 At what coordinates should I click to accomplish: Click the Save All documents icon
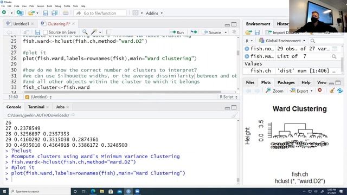click(54, 13)
